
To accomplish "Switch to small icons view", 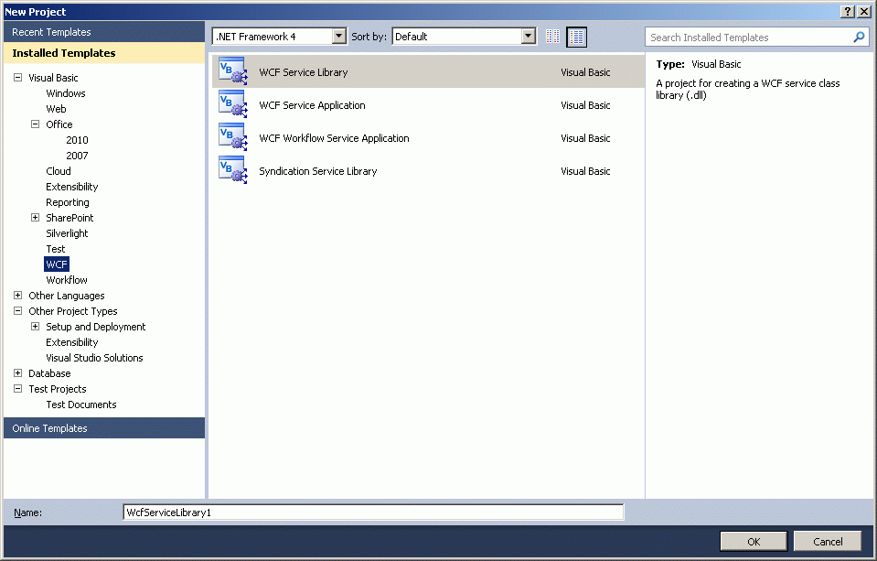I will (x=552, y=37).
